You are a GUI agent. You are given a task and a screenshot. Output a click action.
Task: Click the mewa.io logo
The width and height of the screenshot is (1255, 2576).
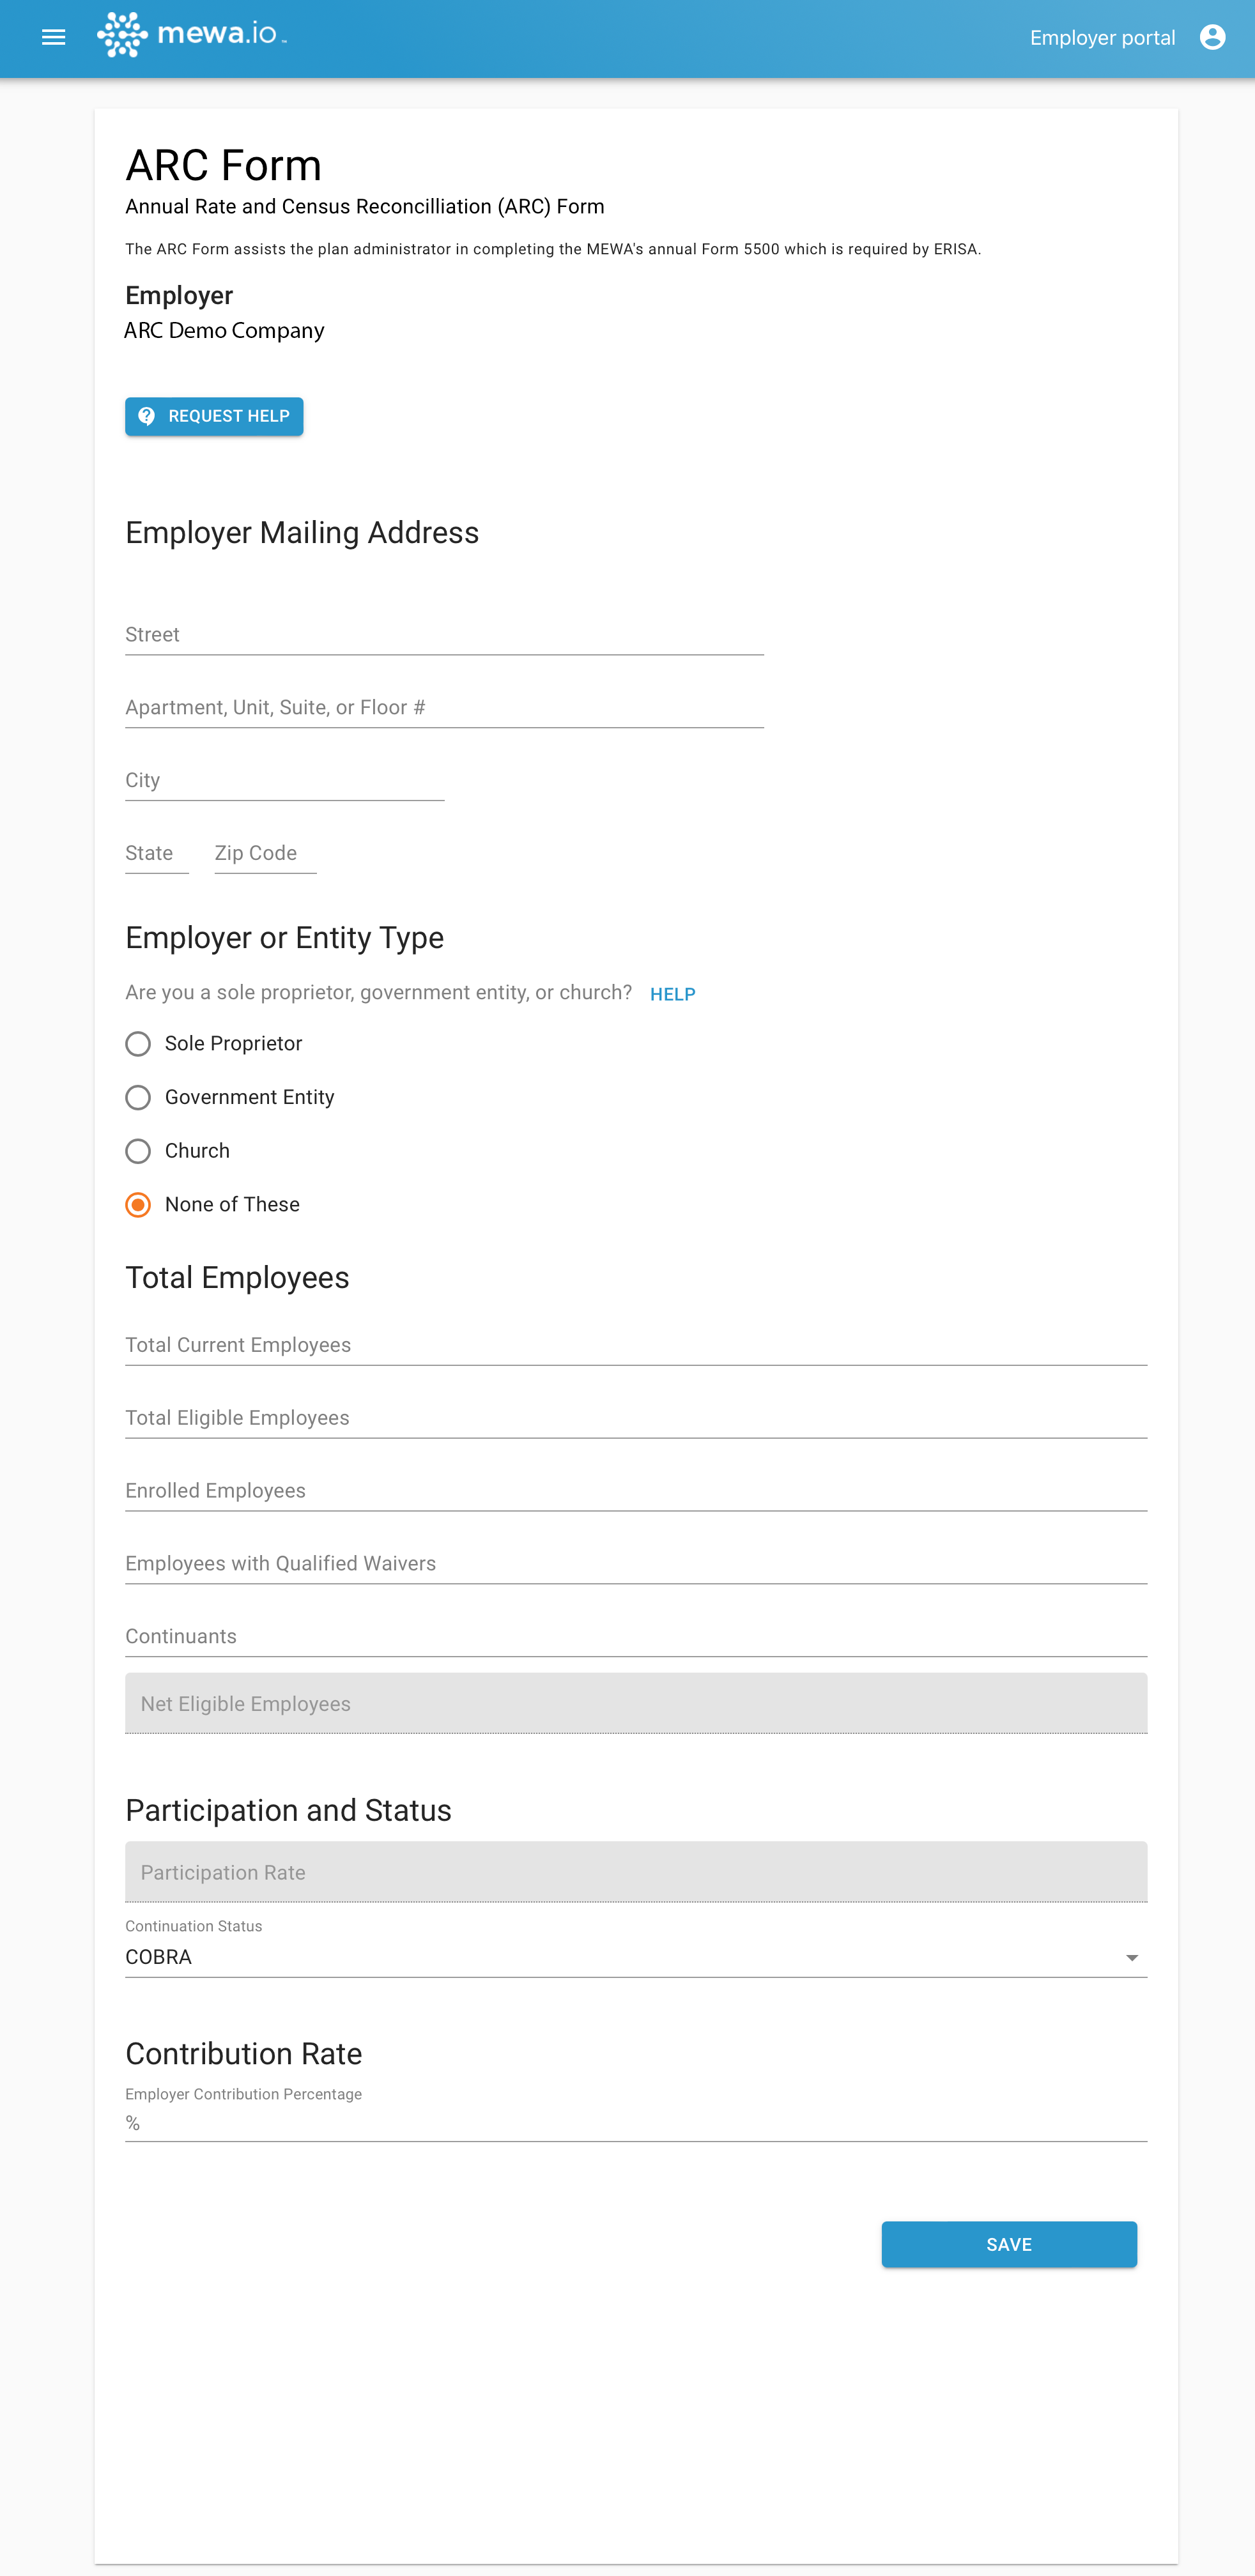pyautogui.click(x=191, y=35)
